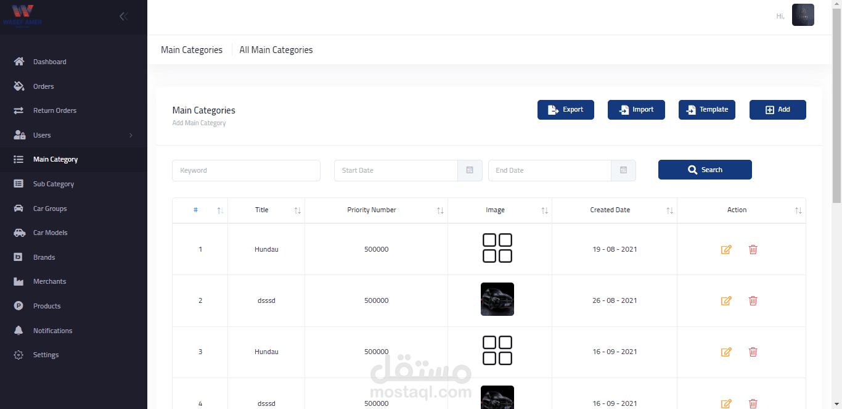
Task: Click row 1 priority 500000 cell
Action: pos(376,249)
